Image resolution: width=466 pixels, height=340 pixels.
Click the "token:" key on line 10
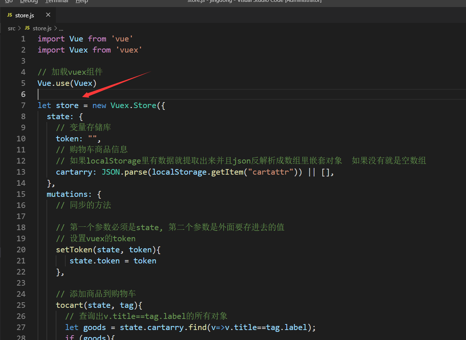pyautogui.click(x=69, y=139)
